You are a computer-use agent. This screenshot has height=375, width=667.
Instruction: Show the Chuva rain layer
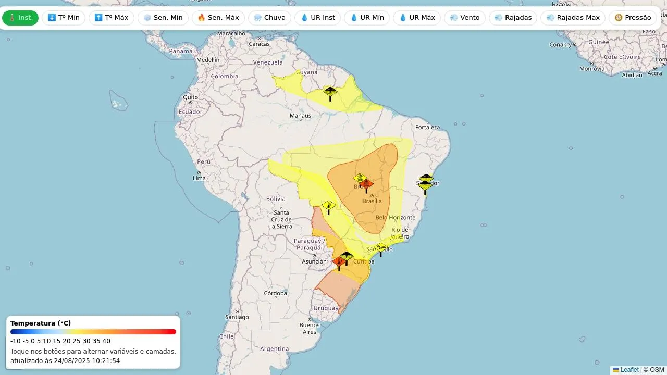pyautogui.click(x=269, y=18)
